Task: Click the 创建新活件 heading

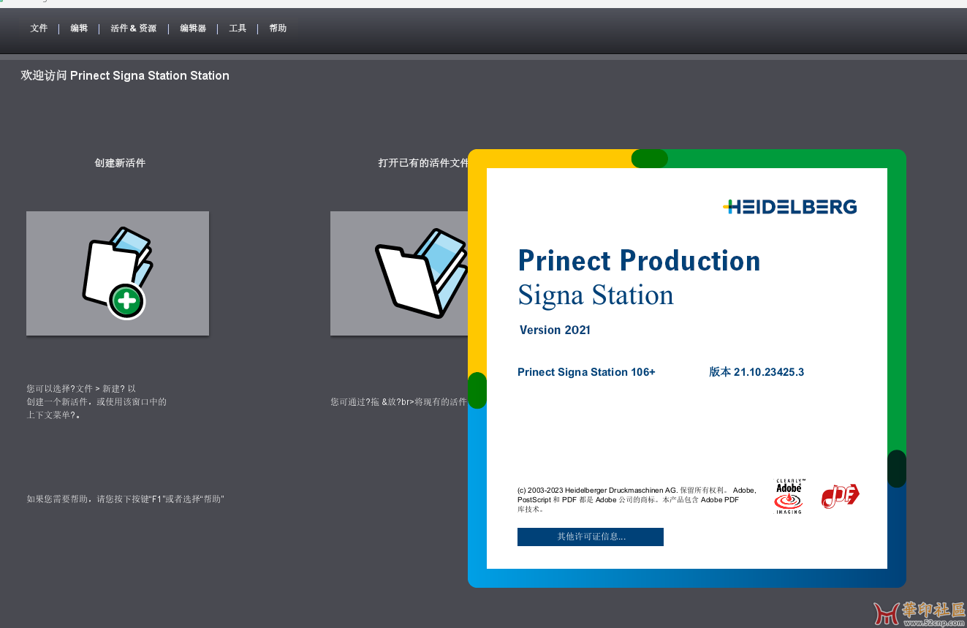Action: click(x=120, y=163)
